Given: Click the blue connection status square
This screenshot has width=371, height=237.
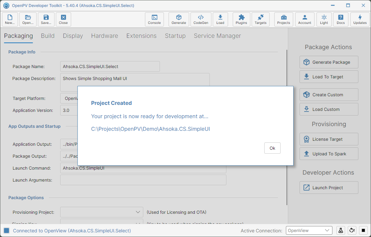Looking at the screenshot, I should coord(7,231).
